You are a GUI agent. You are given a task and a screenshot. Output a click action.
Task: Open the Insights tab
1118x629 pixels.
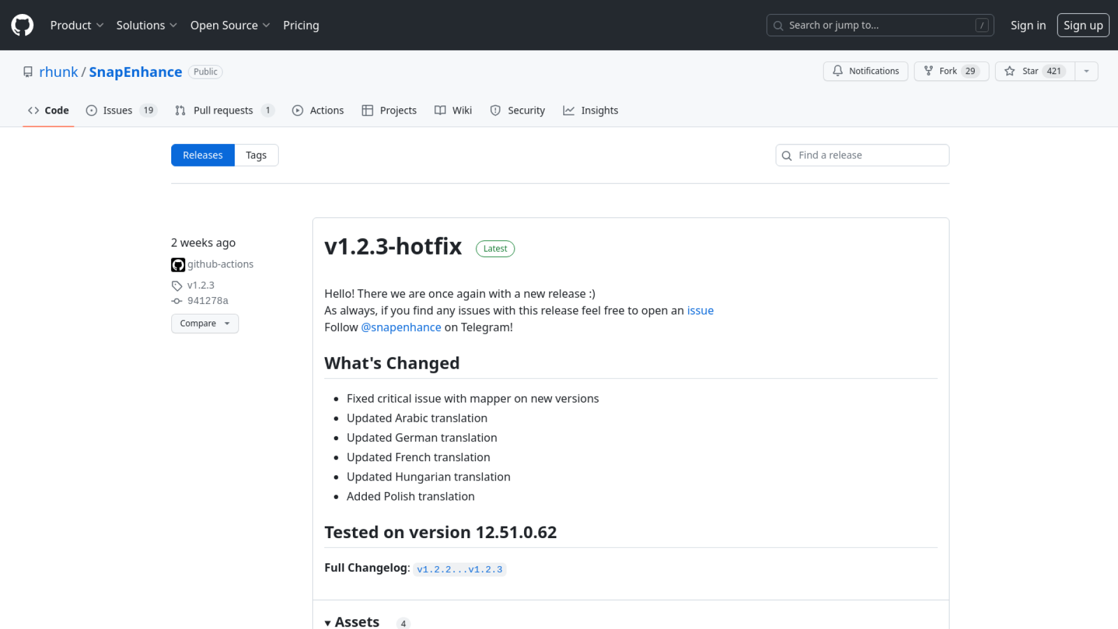599,111
